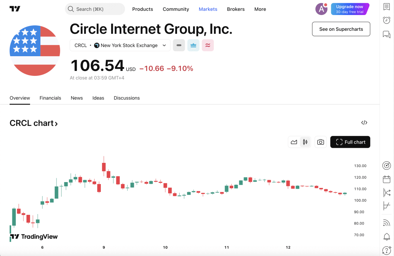The image size is (394, 256).
Task: Toggle the pink approximately-equal badge
Action: (x=208, y=45)
